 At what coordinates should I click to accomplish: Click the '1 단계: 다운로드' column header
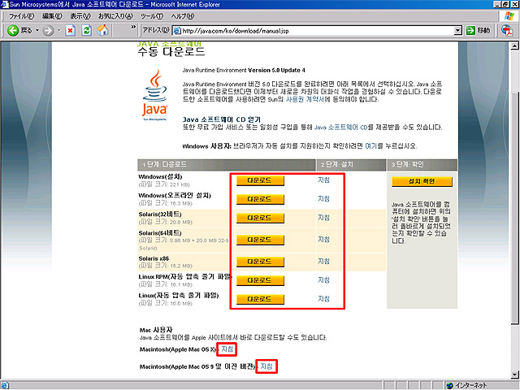[x=227, y=164]
